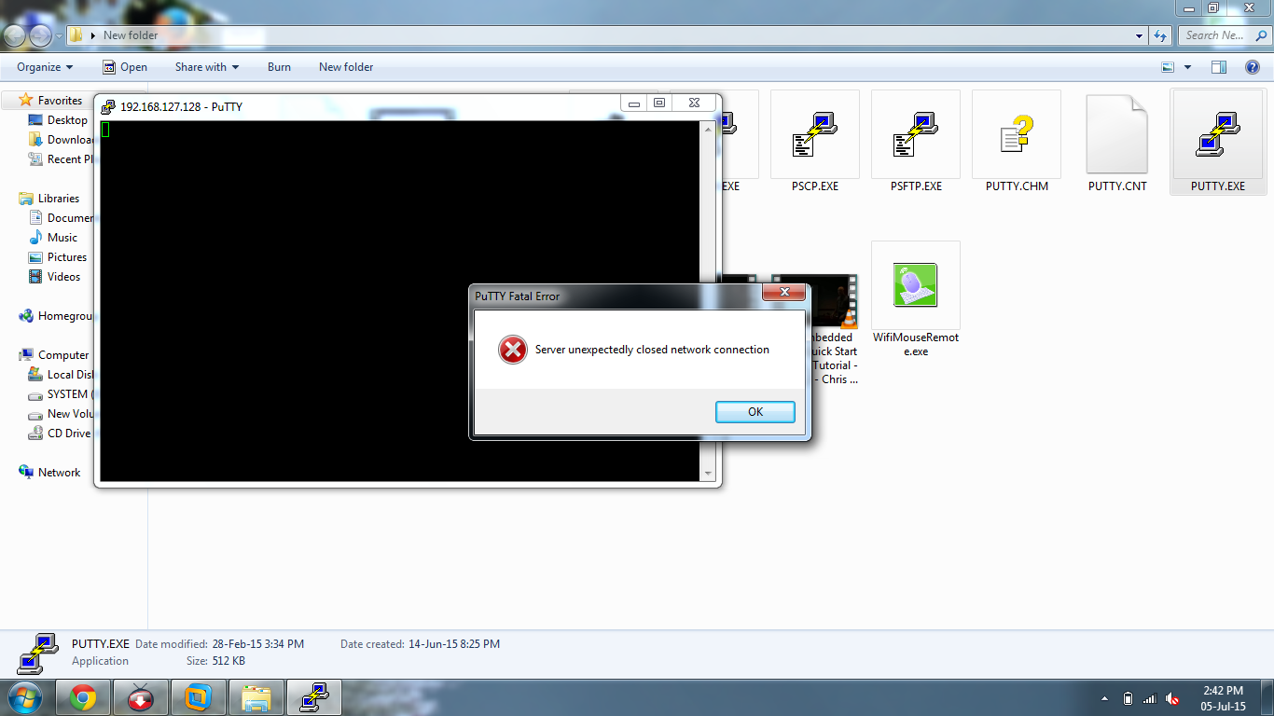Click Open in the Explorer toolbar
The height and width of the screenshot is (716, 1274).
pos(125,67)
